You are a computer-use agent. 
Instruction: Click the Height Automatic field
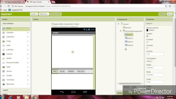(155, 68)
